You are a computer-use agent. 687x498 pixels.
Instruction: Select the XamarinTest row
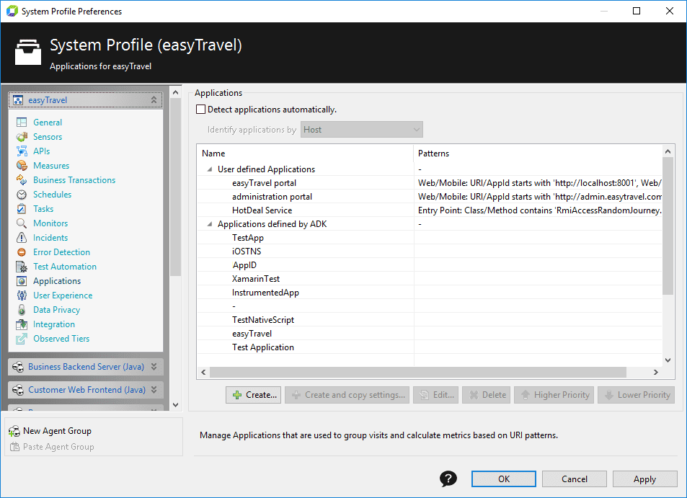pos(430,279)
